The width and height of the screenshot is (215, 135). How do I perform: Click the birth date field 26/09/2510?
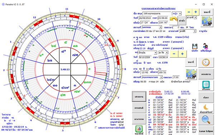145,18
